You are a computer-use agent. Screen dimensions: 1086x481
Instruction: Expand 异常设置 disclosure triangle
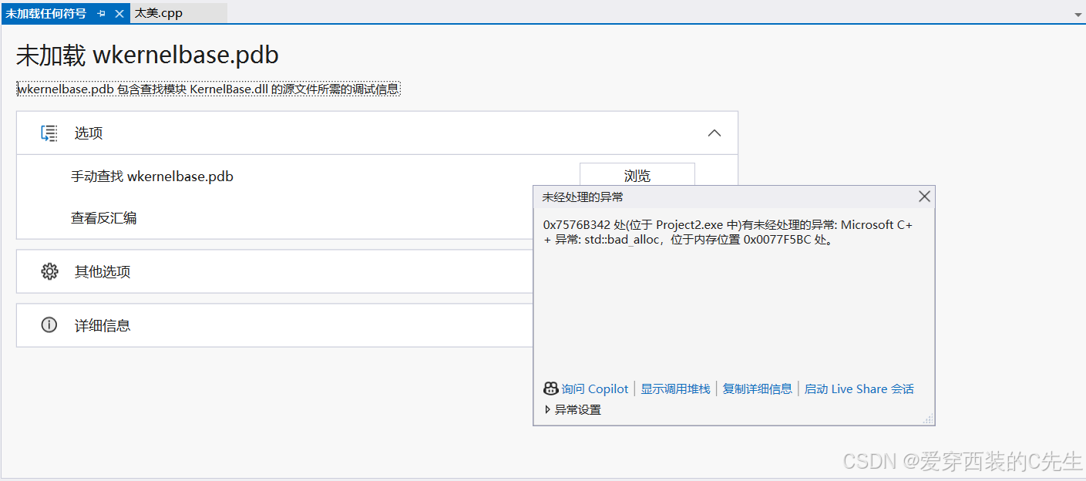tap(548, 410)
